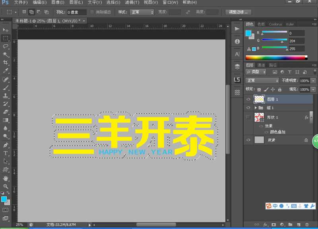318x229 pixels.
Task: Click the 图层 1 layer thumbnail
Action: click(259, 99)
